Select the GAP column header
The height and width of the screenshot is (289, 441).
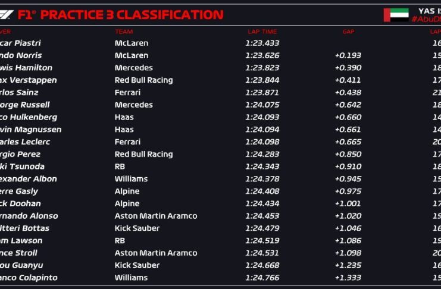[x=348, y=32]
